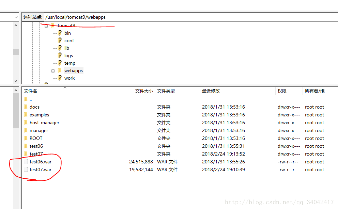
Task: Select the docs folder row
Action: click(176, 107)
